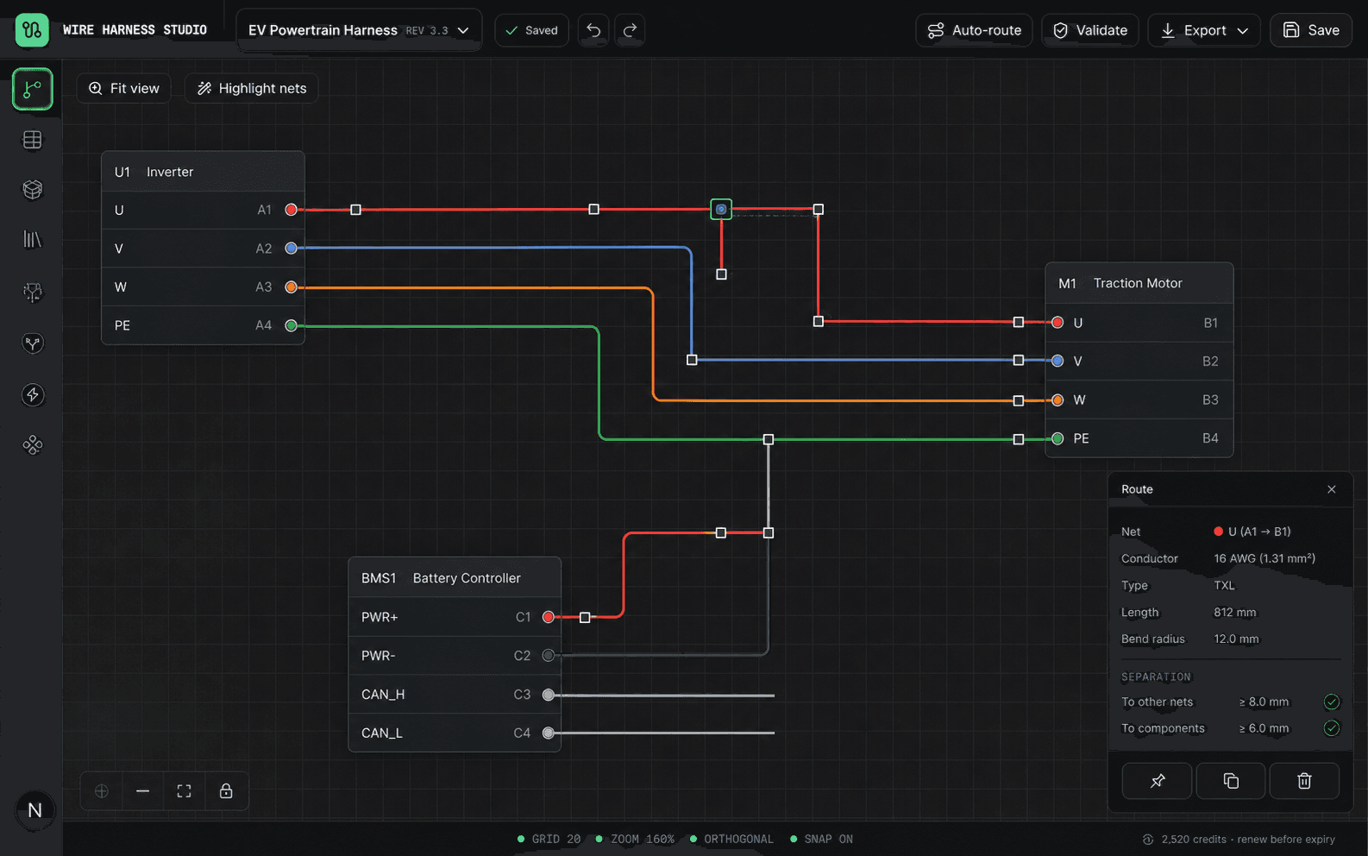
Task: Click the Conductor value 16 AWG
Action: [1264, 558]
